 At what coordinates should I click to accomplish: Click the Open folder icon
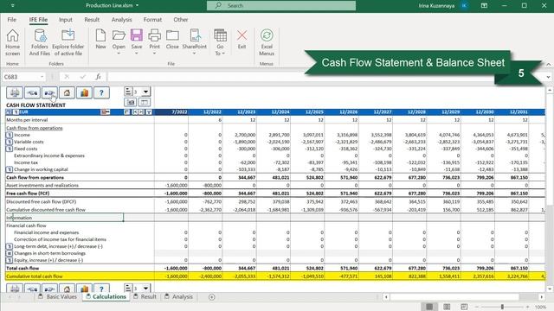(119, 35)
